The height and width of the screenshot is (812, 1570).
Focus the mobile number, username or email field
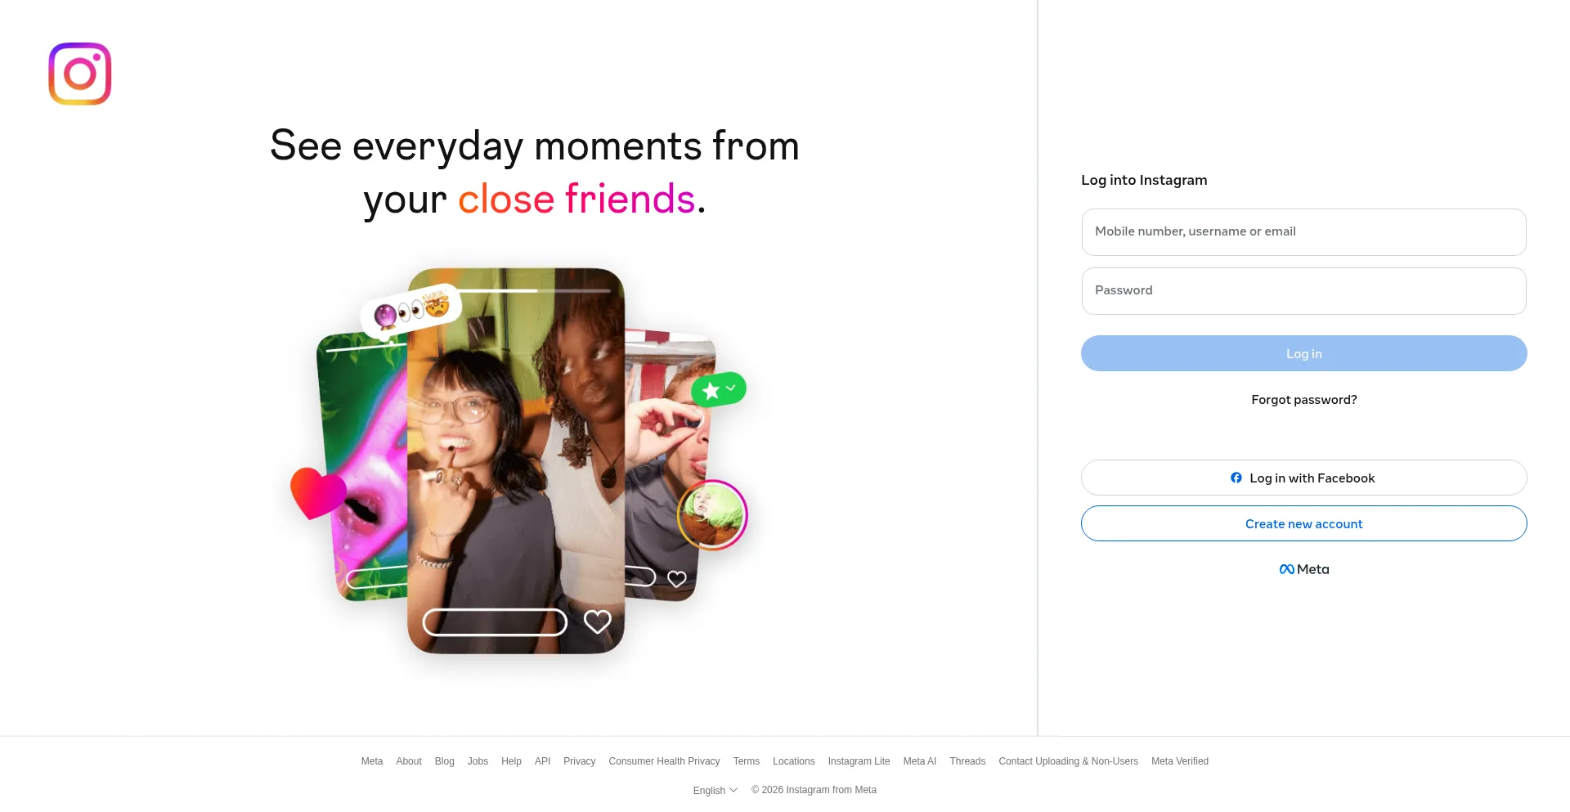tap(1303, 232)
